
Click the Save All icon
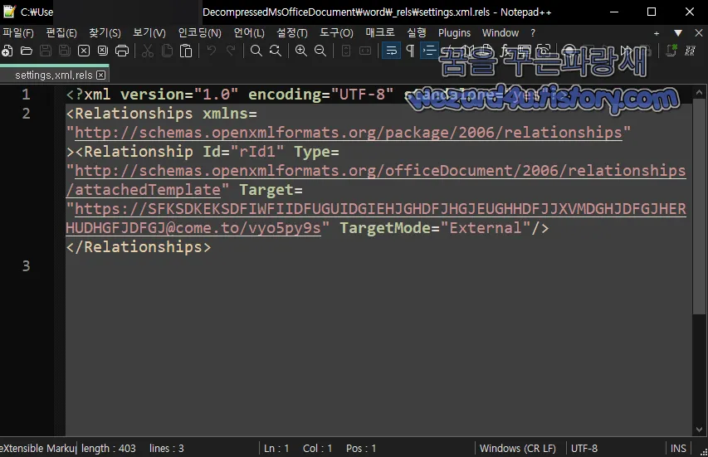[x=65, y=51]
